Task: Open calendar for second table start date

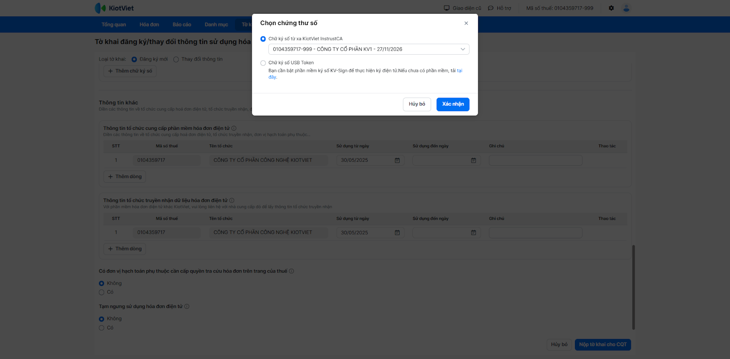Action: (x=397, y=233)
